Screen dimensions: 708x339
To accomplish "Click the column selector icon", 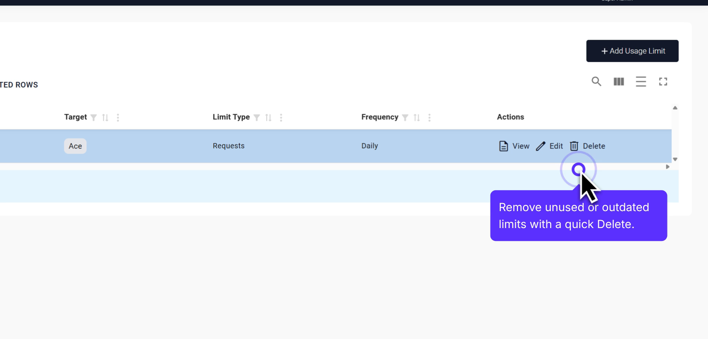I will (618, 81).
